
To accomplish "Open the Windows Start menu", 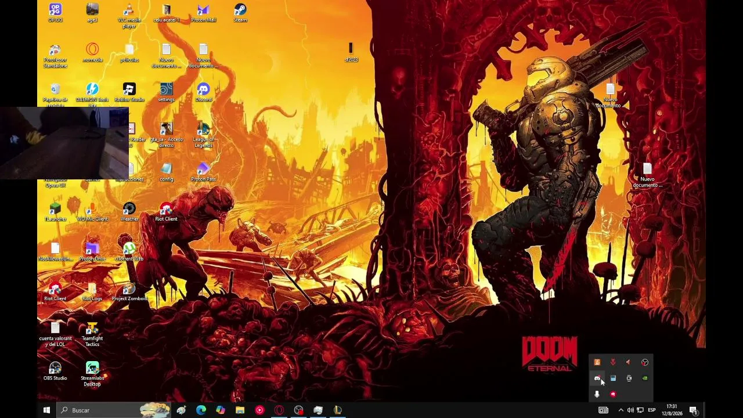I will [46, 410].
